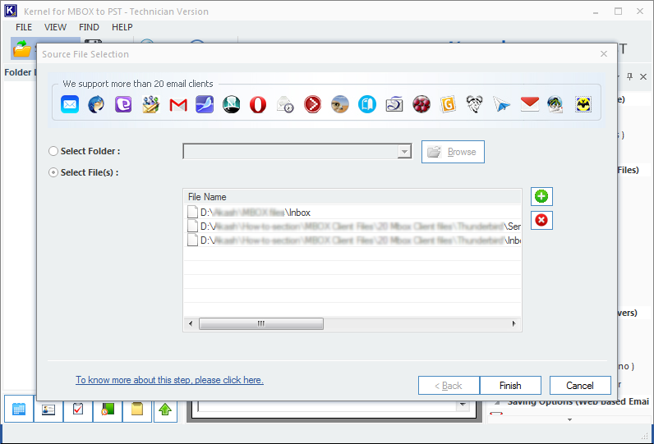Click the orange G client icon
The width and height of the screenshot is (654, 444).
pyautogui.click(x=448, y=104)
